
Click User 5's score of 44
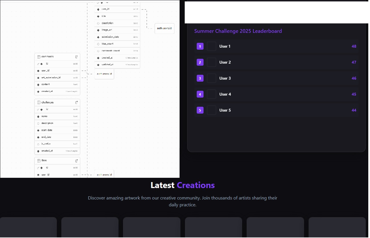354,110
